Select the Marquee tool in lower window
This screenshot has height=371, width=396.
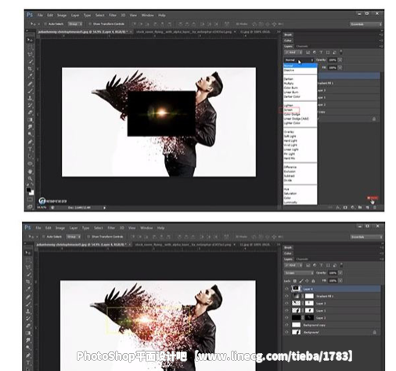[29, 260]
